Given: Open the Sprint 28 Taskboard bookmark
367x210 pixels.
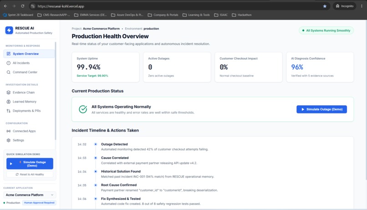Looking at the screenshot, I should pyautogui.click(x=18, y=15).
